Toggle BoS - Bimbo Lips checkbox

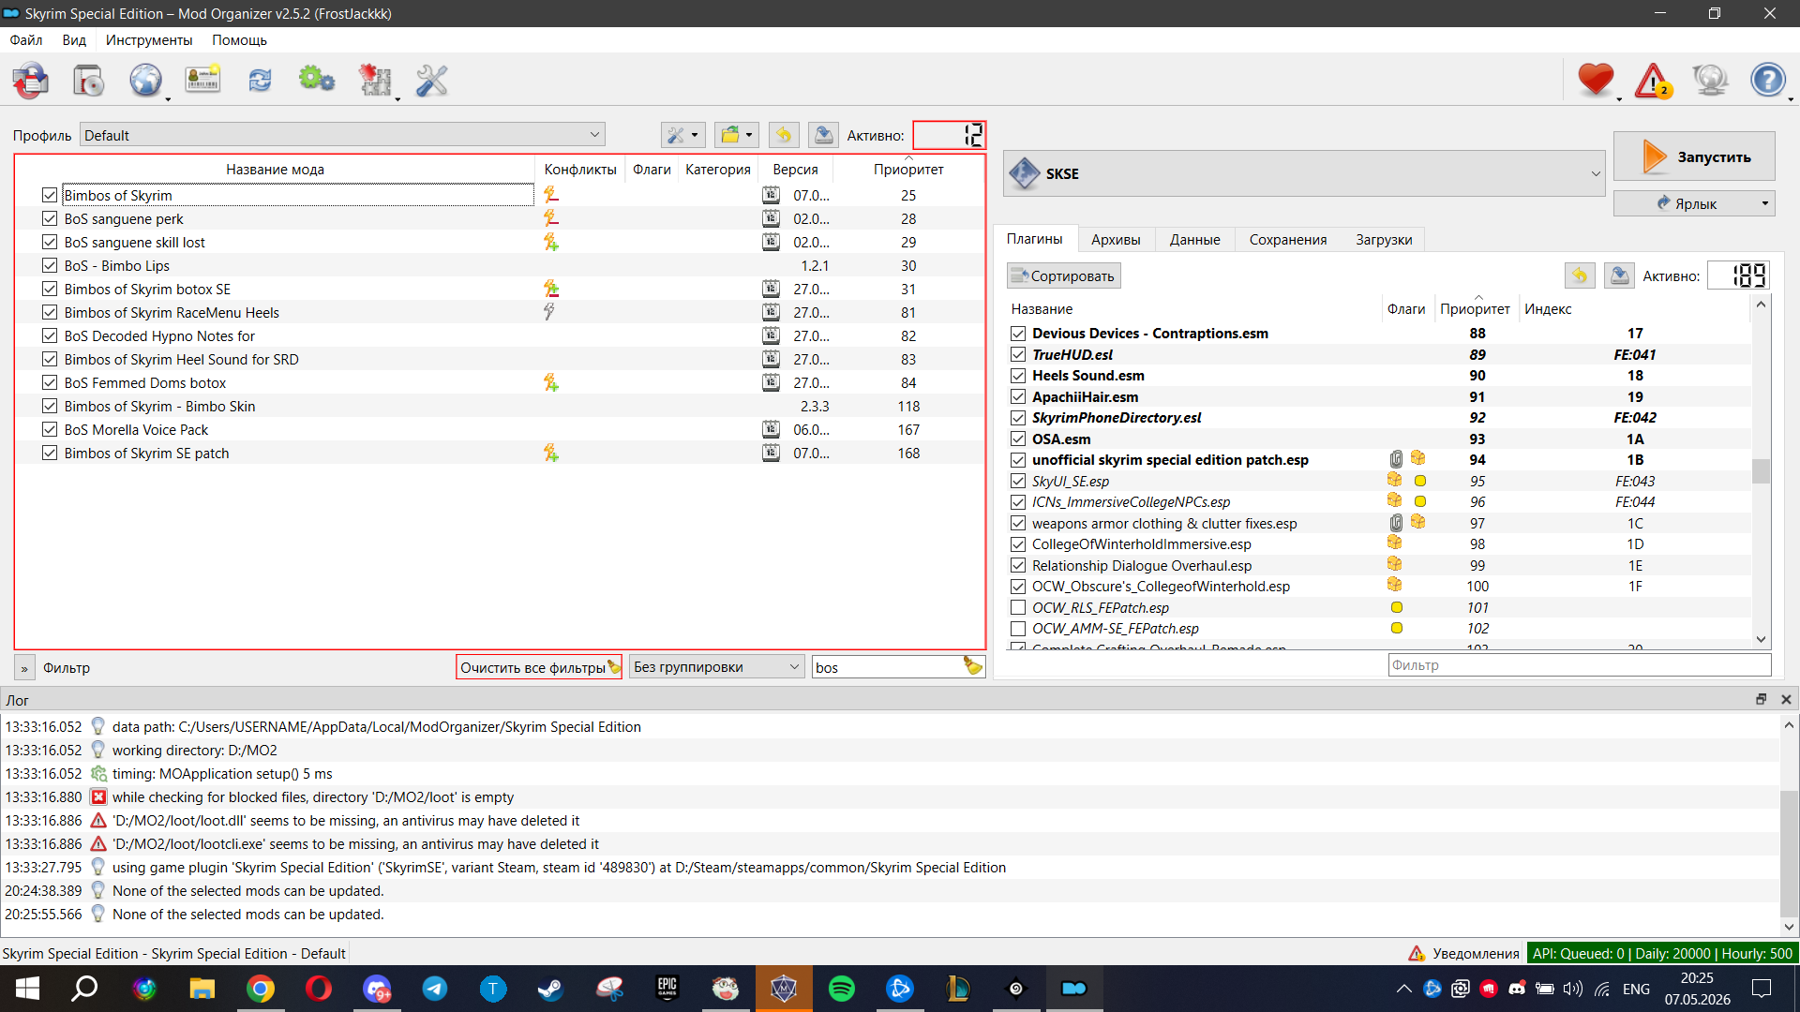coord(50,265)
